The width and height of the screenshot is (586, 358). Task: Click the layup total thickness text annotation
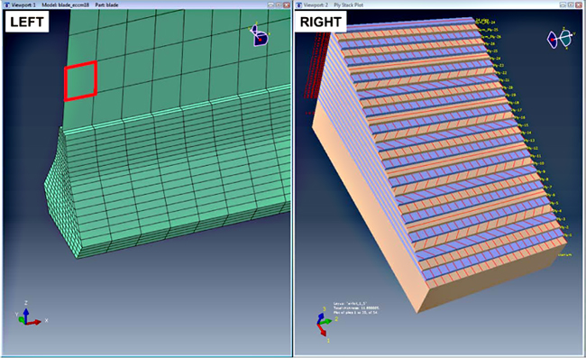click(356, 308)
